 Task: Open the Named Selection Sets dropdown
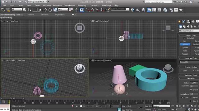point(120,9)
